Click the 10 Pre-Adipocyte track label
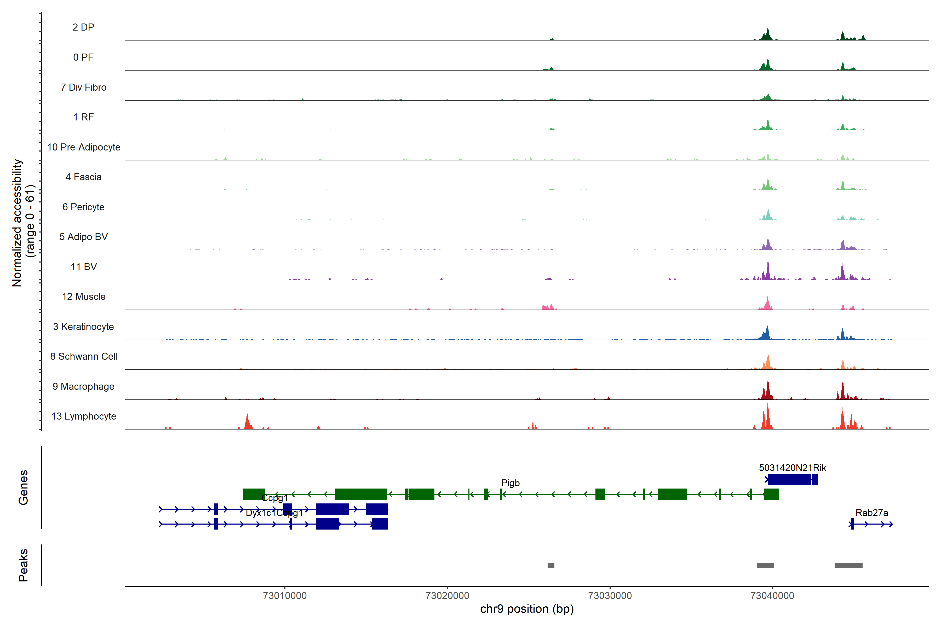Screen dimensions: 941x627 tap(84, 147)
